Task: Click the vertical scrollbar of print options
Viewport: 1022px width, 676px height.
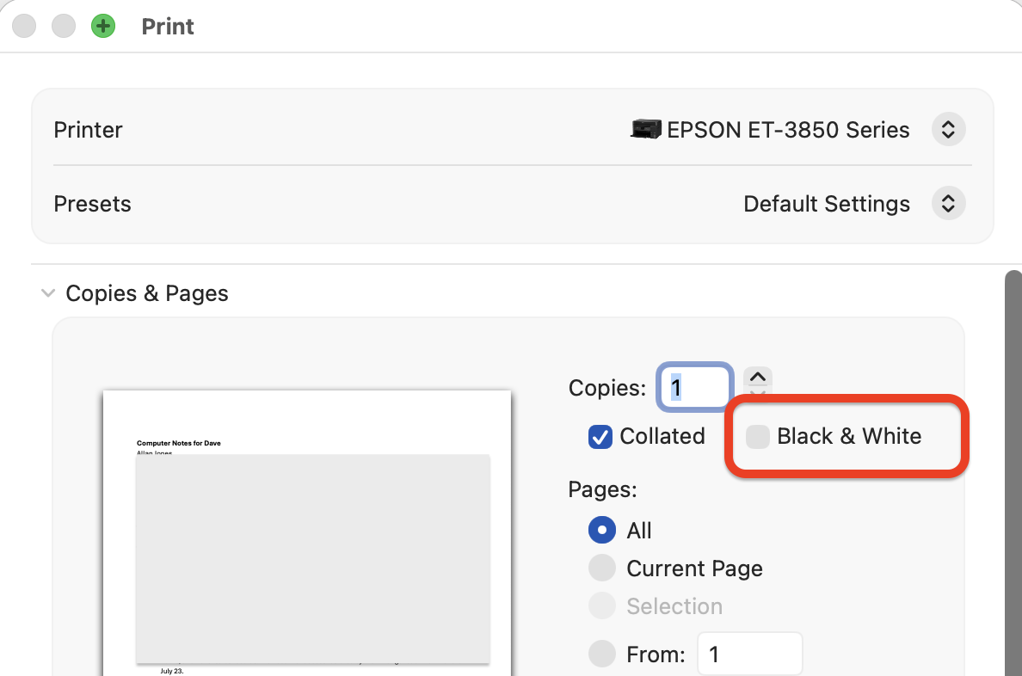Action: click(1013, 473)
